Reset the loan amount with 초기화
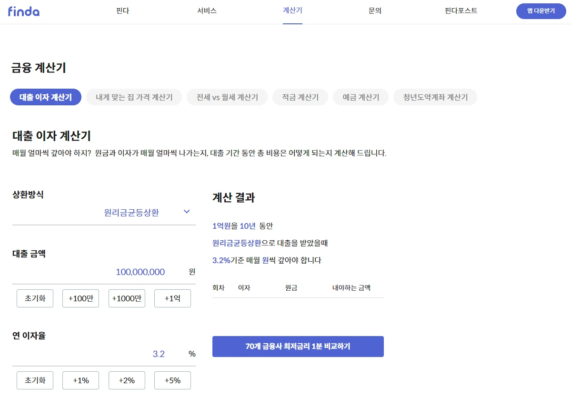Screen dimensions: 571x398 [x=35, y=298]
